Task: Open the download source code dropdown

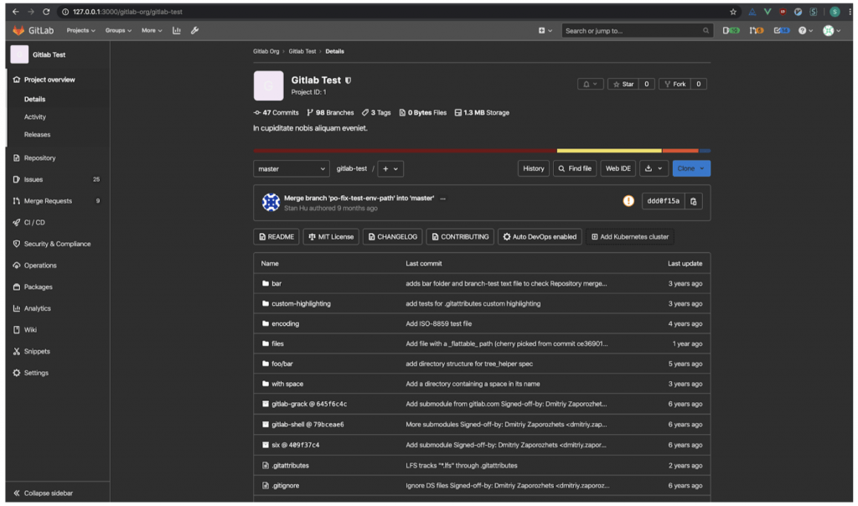Action: coord(654,168)
